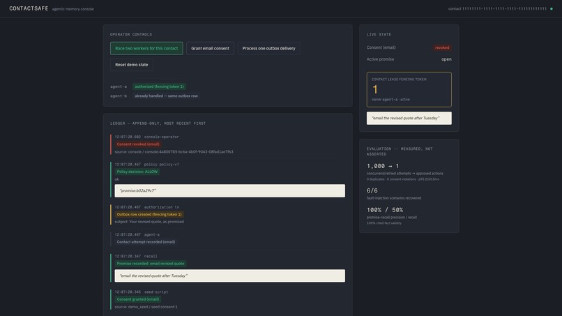Click Race two workers for this contact
562x316 pixels.
coord(146,48)
